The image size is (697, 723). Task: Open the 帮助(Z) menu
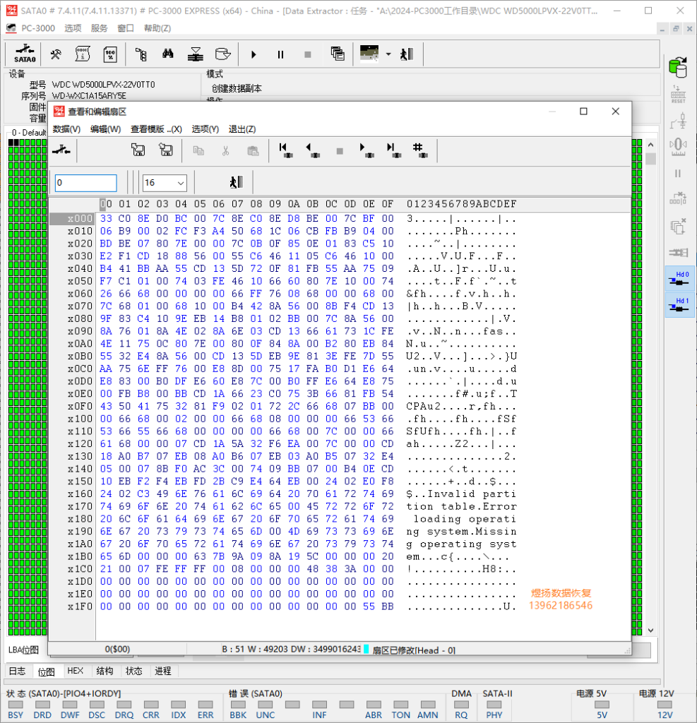tap(157, 28)
